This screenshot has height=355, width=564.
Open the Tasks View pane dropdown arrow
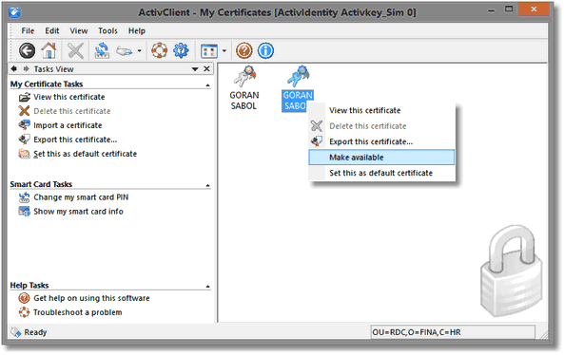(195, 69)
